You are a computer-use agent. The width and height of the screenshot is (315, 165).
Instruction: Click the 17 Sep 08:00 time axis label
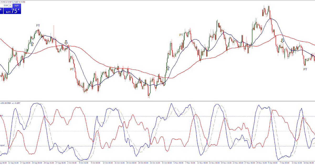point(25,163)
